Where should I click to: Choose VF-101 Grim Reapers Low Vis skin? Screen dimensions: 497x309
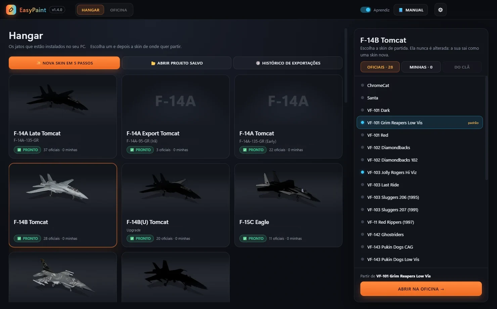pyautogui.click(x=420, y=123)
